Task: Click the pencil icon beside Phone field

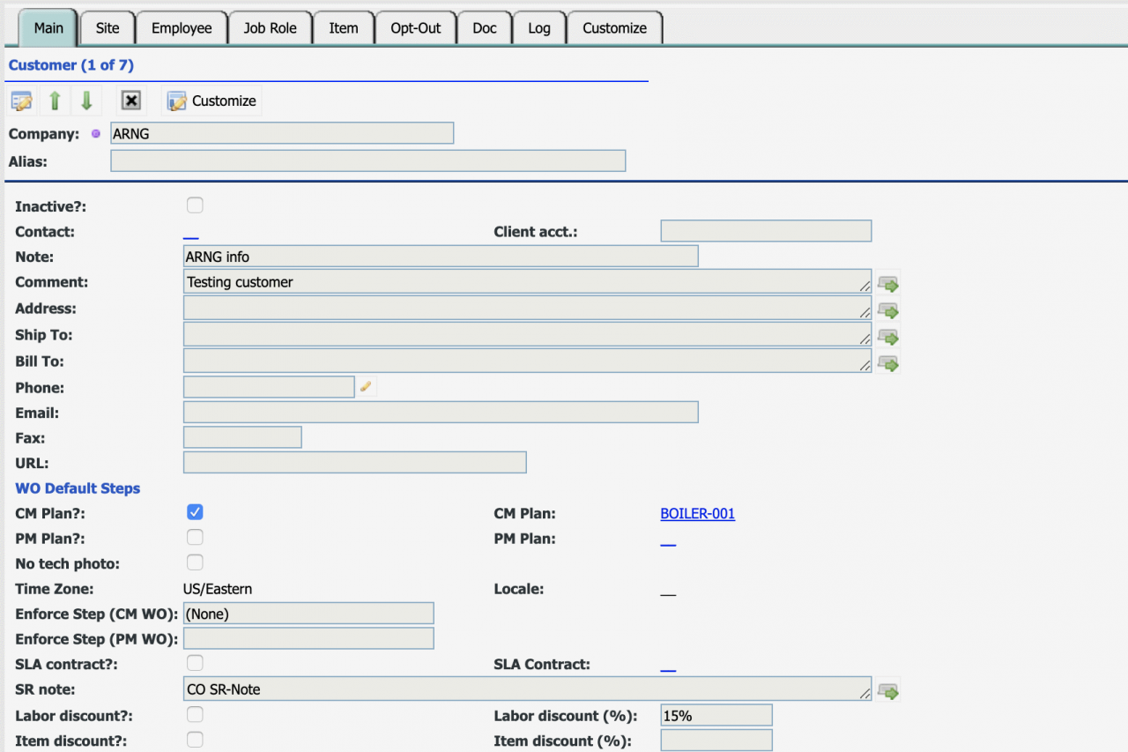Action: pos(366,387)
